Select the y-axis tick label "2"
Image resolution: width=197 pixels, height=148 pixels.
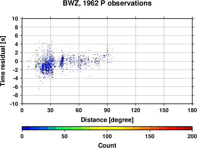(17, 53)
